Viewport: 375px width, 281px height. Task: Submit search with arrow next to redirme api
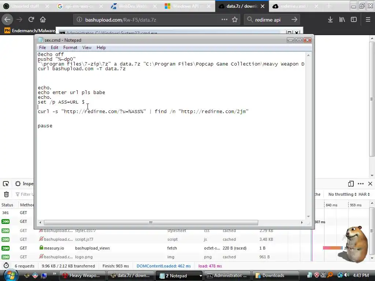pyautogui.click(x=294, y=20)
